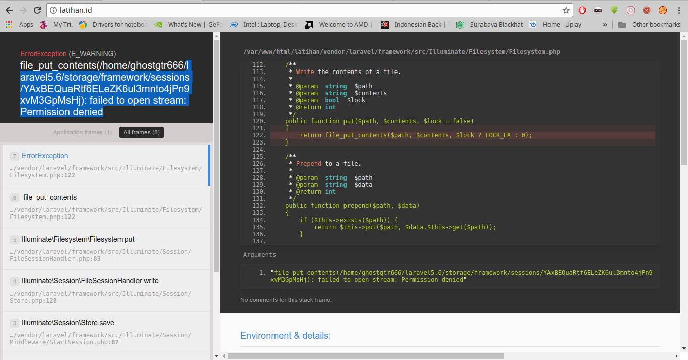Viewport: 688px width, 360px height.
Task: Reload the latihan.id page
Action: pyautogui.click(x=37, y=10)
